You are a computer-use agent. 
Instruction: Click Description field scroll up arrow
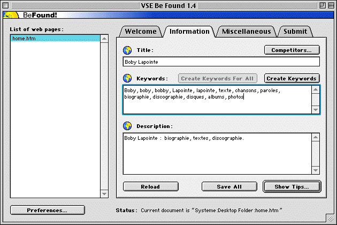tap(316, 137)
